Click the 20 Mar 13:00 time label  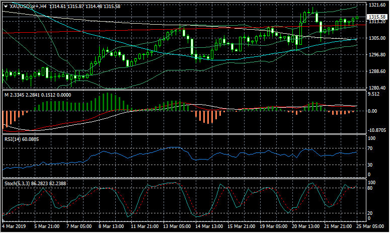pyautogui.click(x=305, y=226)
